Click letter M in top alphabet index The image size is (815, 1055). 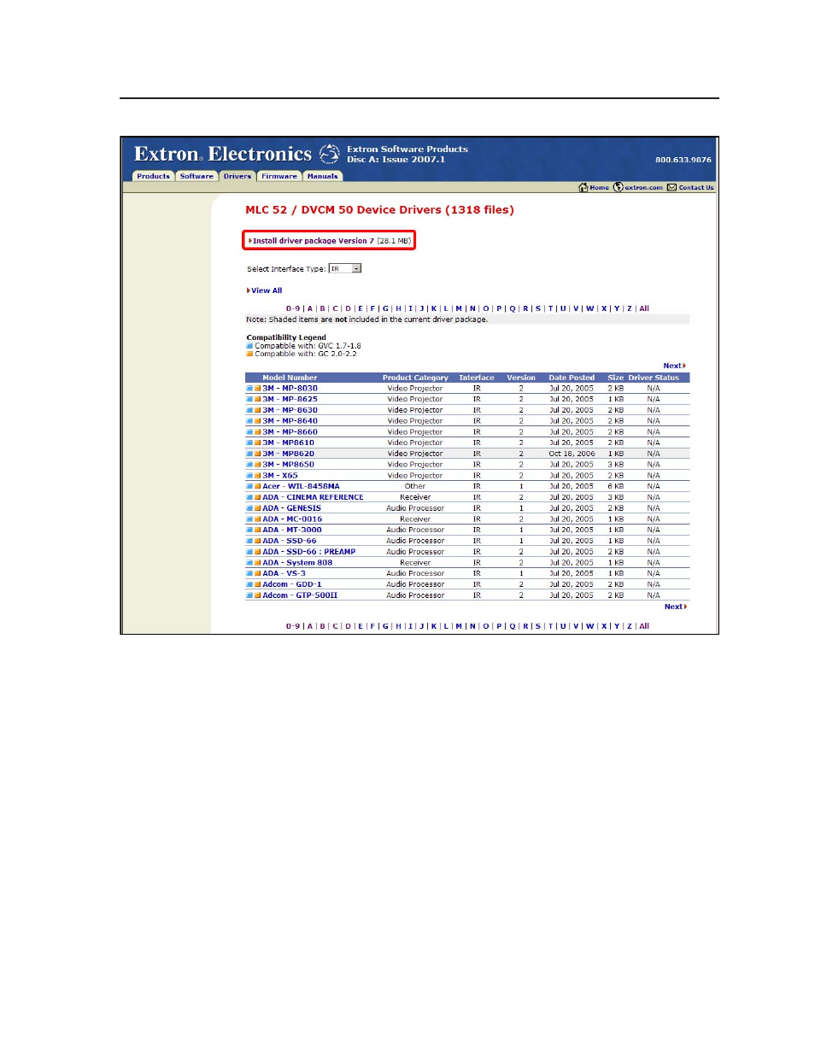point(459,308)
